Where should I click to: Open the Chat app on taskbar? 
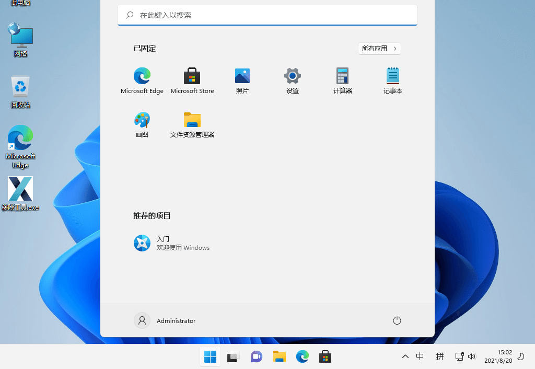256,356
